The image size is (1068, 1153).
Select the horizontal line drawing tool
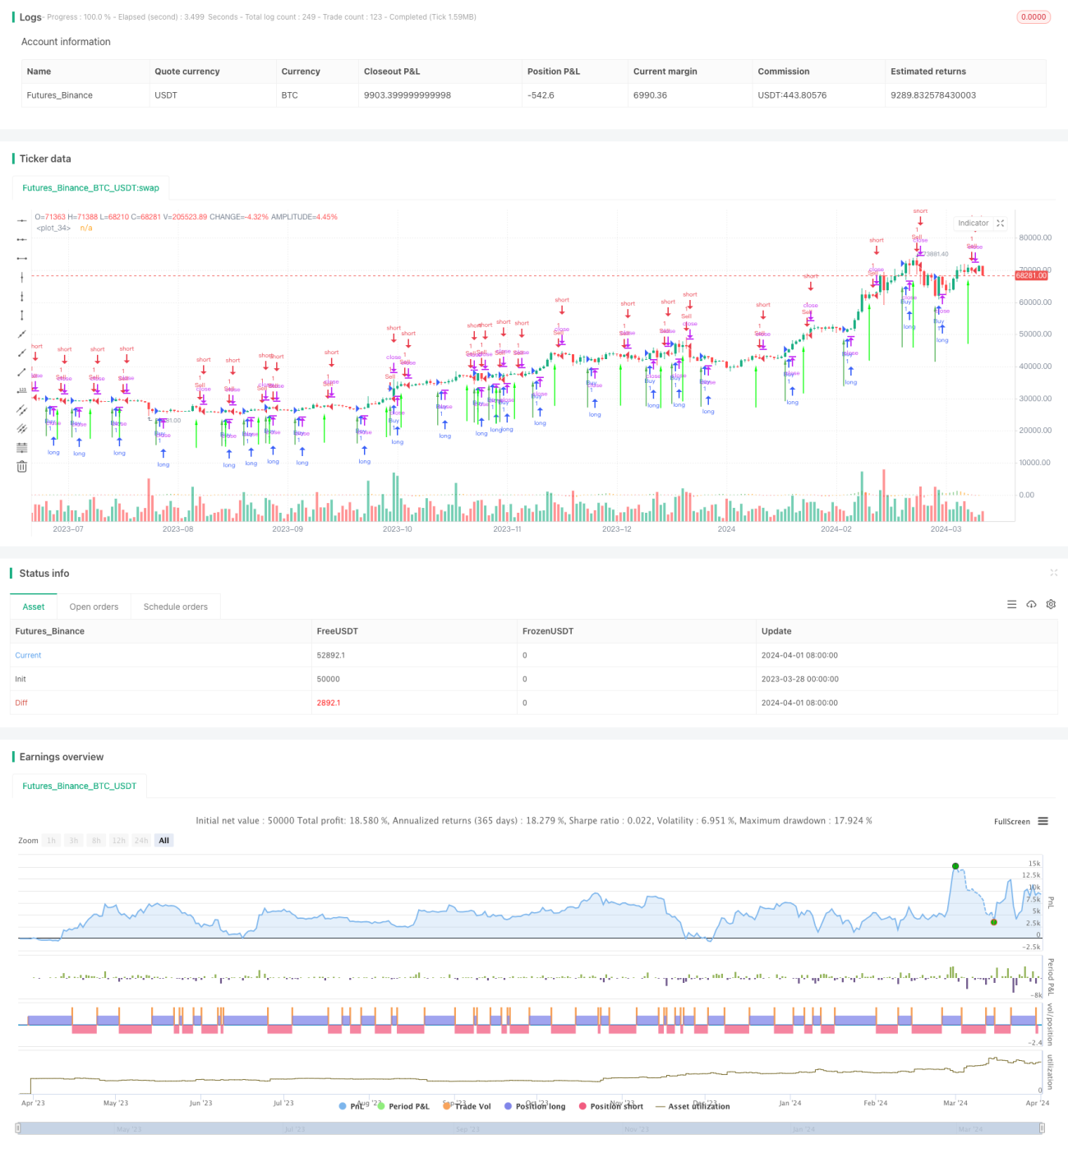[22, 220]
